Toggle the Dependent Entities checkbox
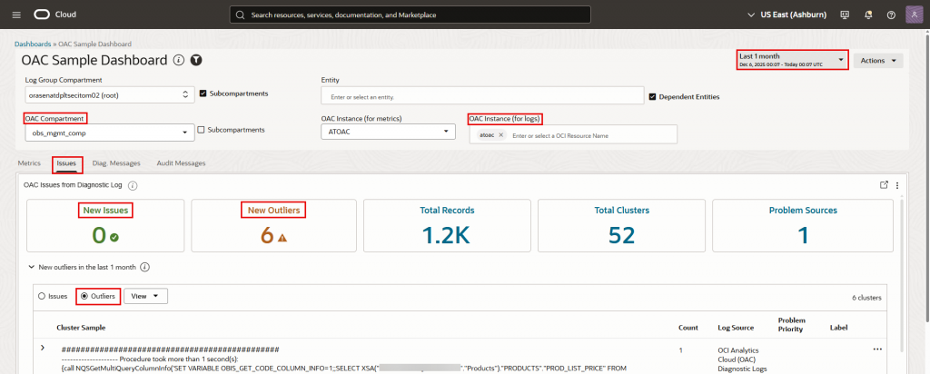 [653, 95]
